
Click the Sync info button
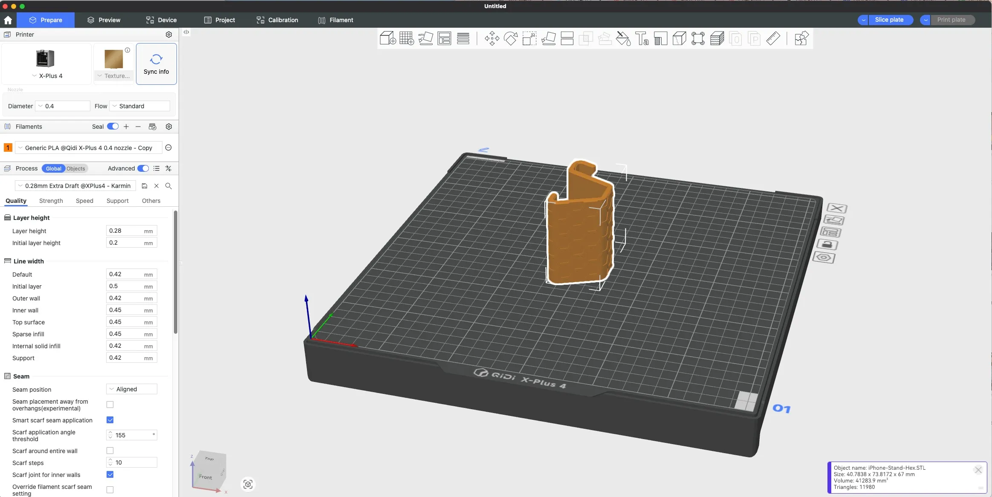[156, 64]
